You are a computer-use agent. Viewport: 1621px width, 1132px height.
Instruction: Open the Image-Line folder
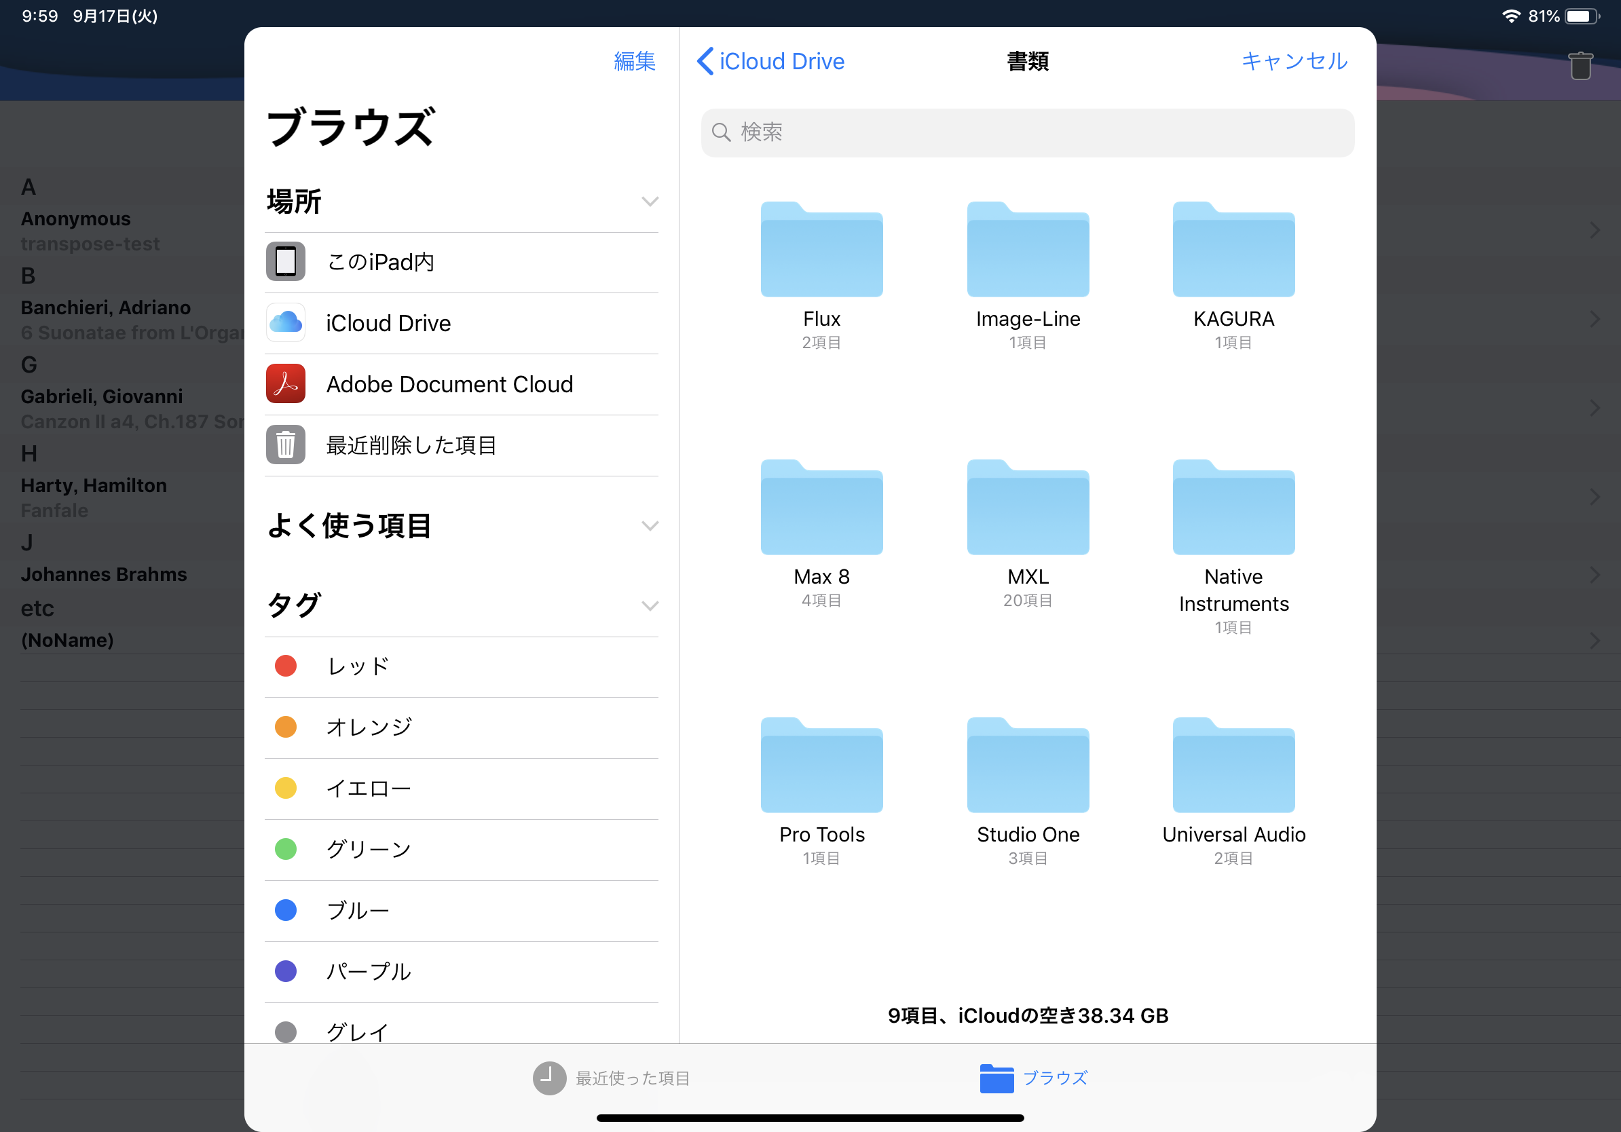pos(1028,249)
